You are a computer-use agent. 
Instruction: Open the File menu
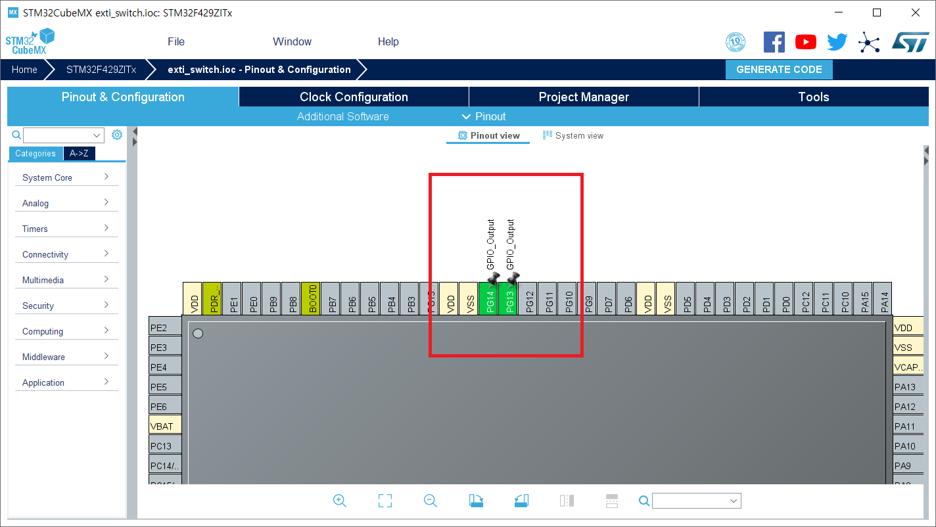click(176, 41)
